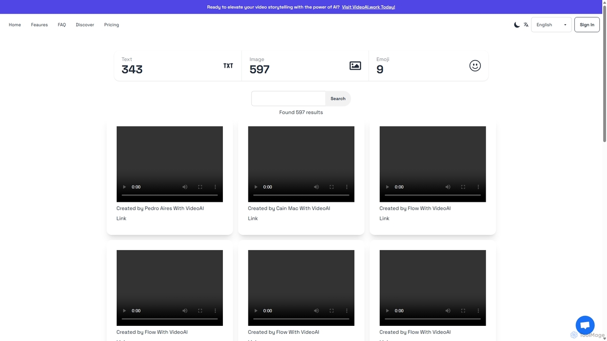Toggle dark mode with the moon icon
607x341 pixels.
click(x=517, y=25)
